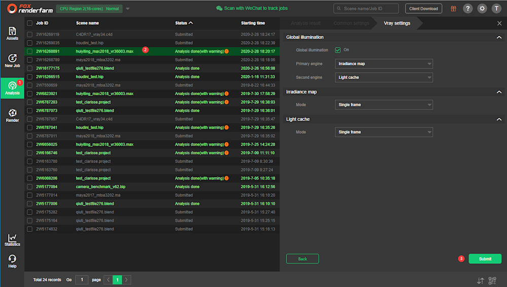Check the box for job 2W16268891

30,51
